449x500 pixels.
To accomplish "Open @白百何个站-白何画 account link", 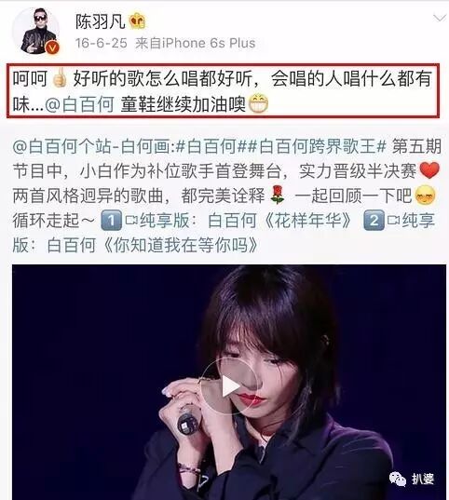I will (x=94, y=147).
